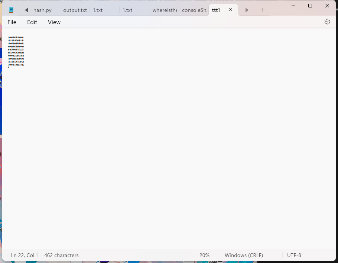338x263 pixels.
Task: Open the Edit menu
Action: click(32, 22)
